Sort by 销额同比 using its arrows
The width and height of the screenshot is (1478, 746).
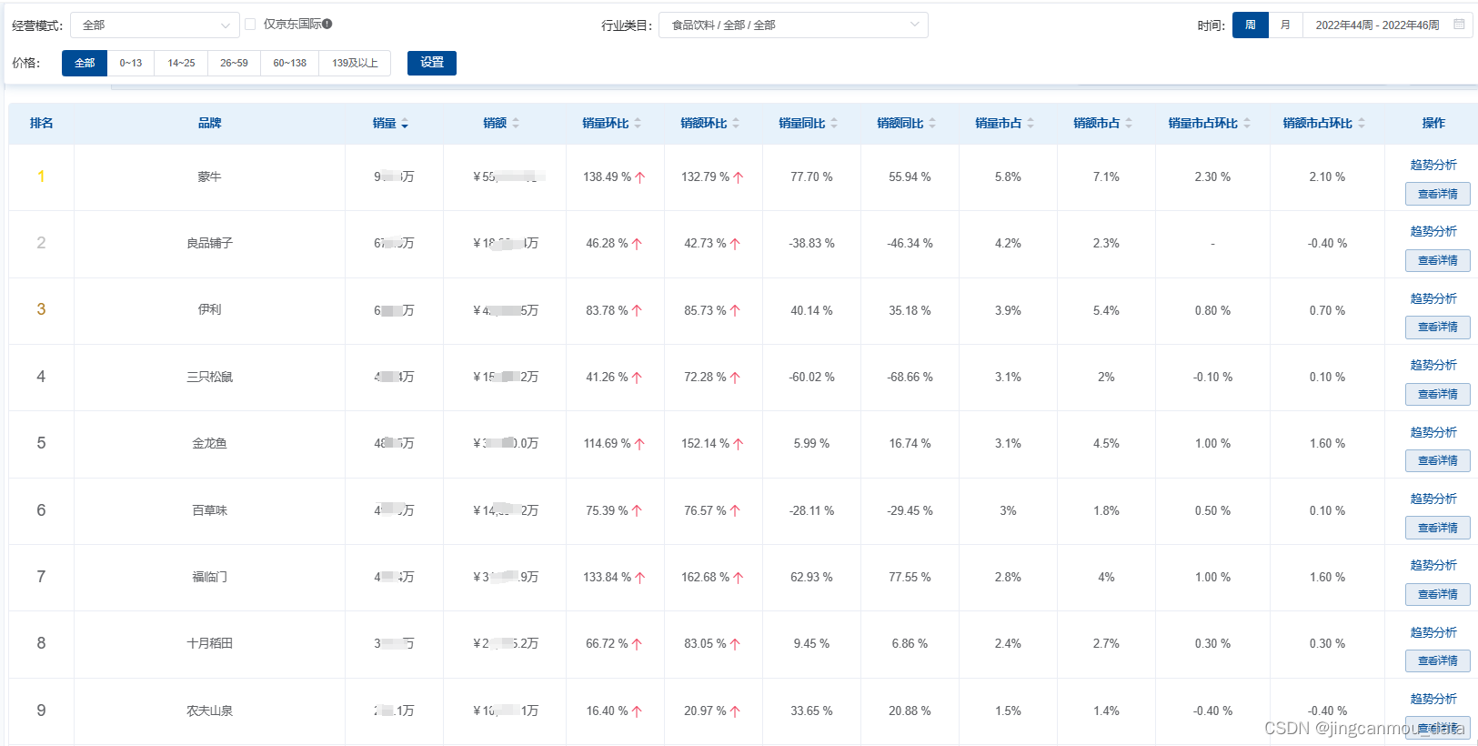[x=932, y=124]
